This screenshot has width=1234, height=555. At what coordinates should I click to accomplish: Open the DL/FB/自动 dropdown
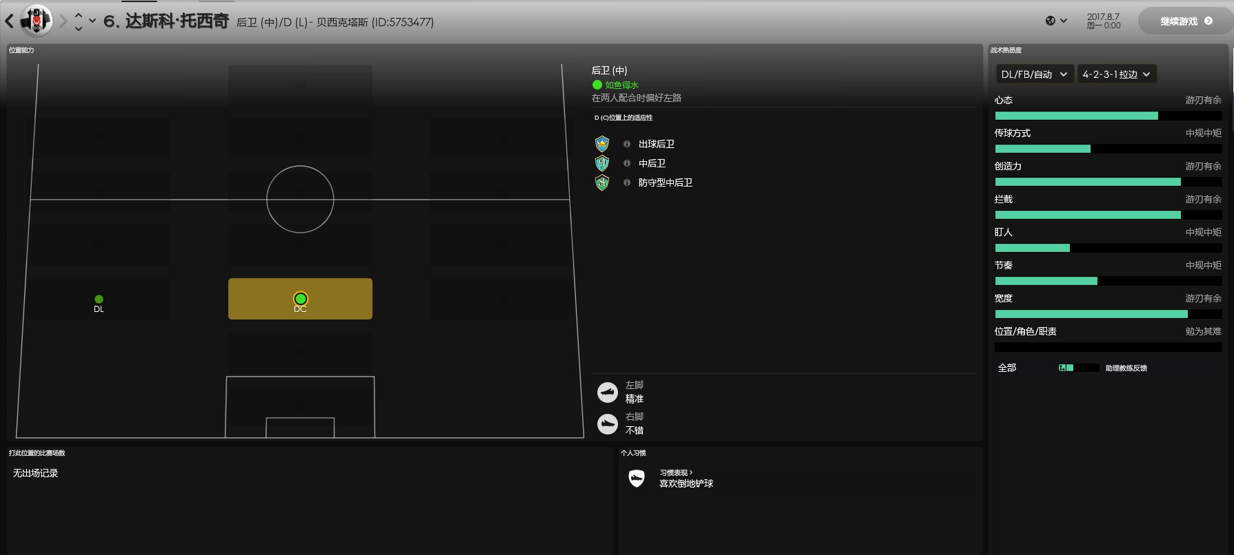(x=1035, y=74)
